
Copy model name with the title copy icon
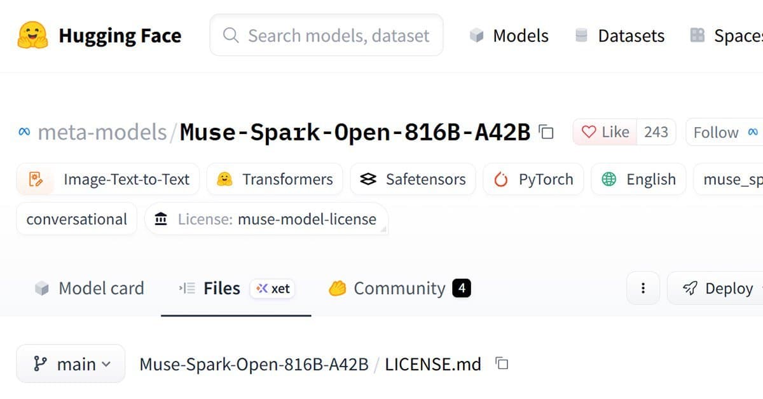pos(546,132)
